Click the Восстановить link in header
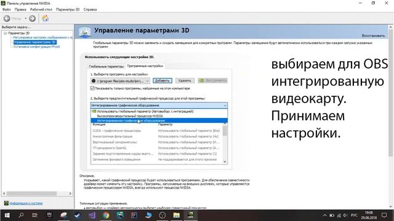Screen dimensions: 394x221 [x=373, y=36]
